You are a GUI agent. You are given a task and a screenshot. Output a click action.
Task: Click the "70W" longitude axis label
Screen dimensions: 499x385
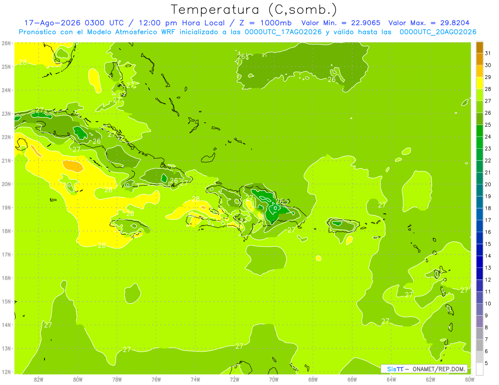(x=274, y=379)
